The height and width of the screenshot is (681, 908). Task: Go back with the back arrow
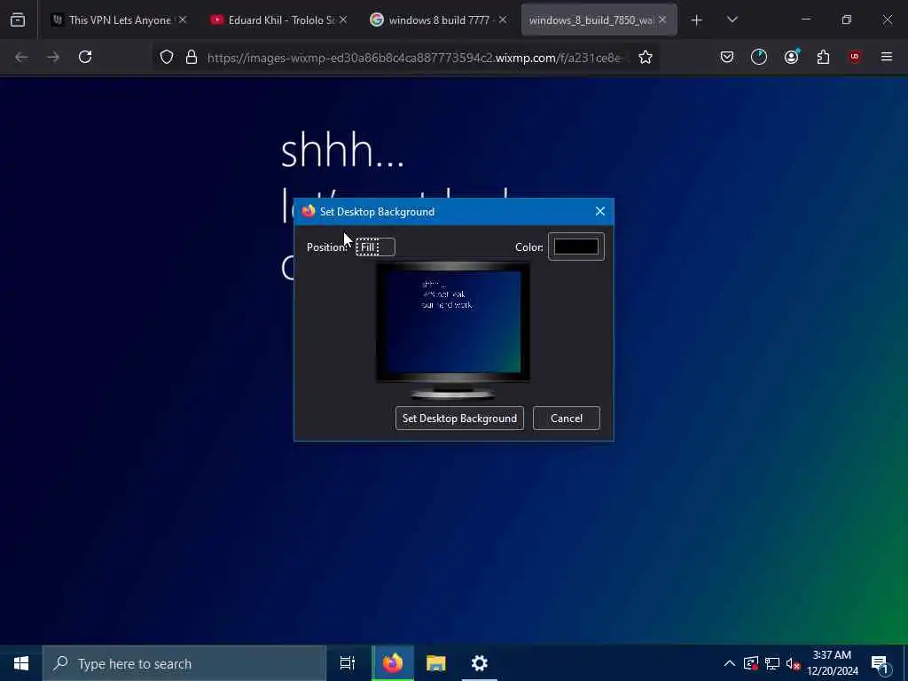tap(21, 57)
